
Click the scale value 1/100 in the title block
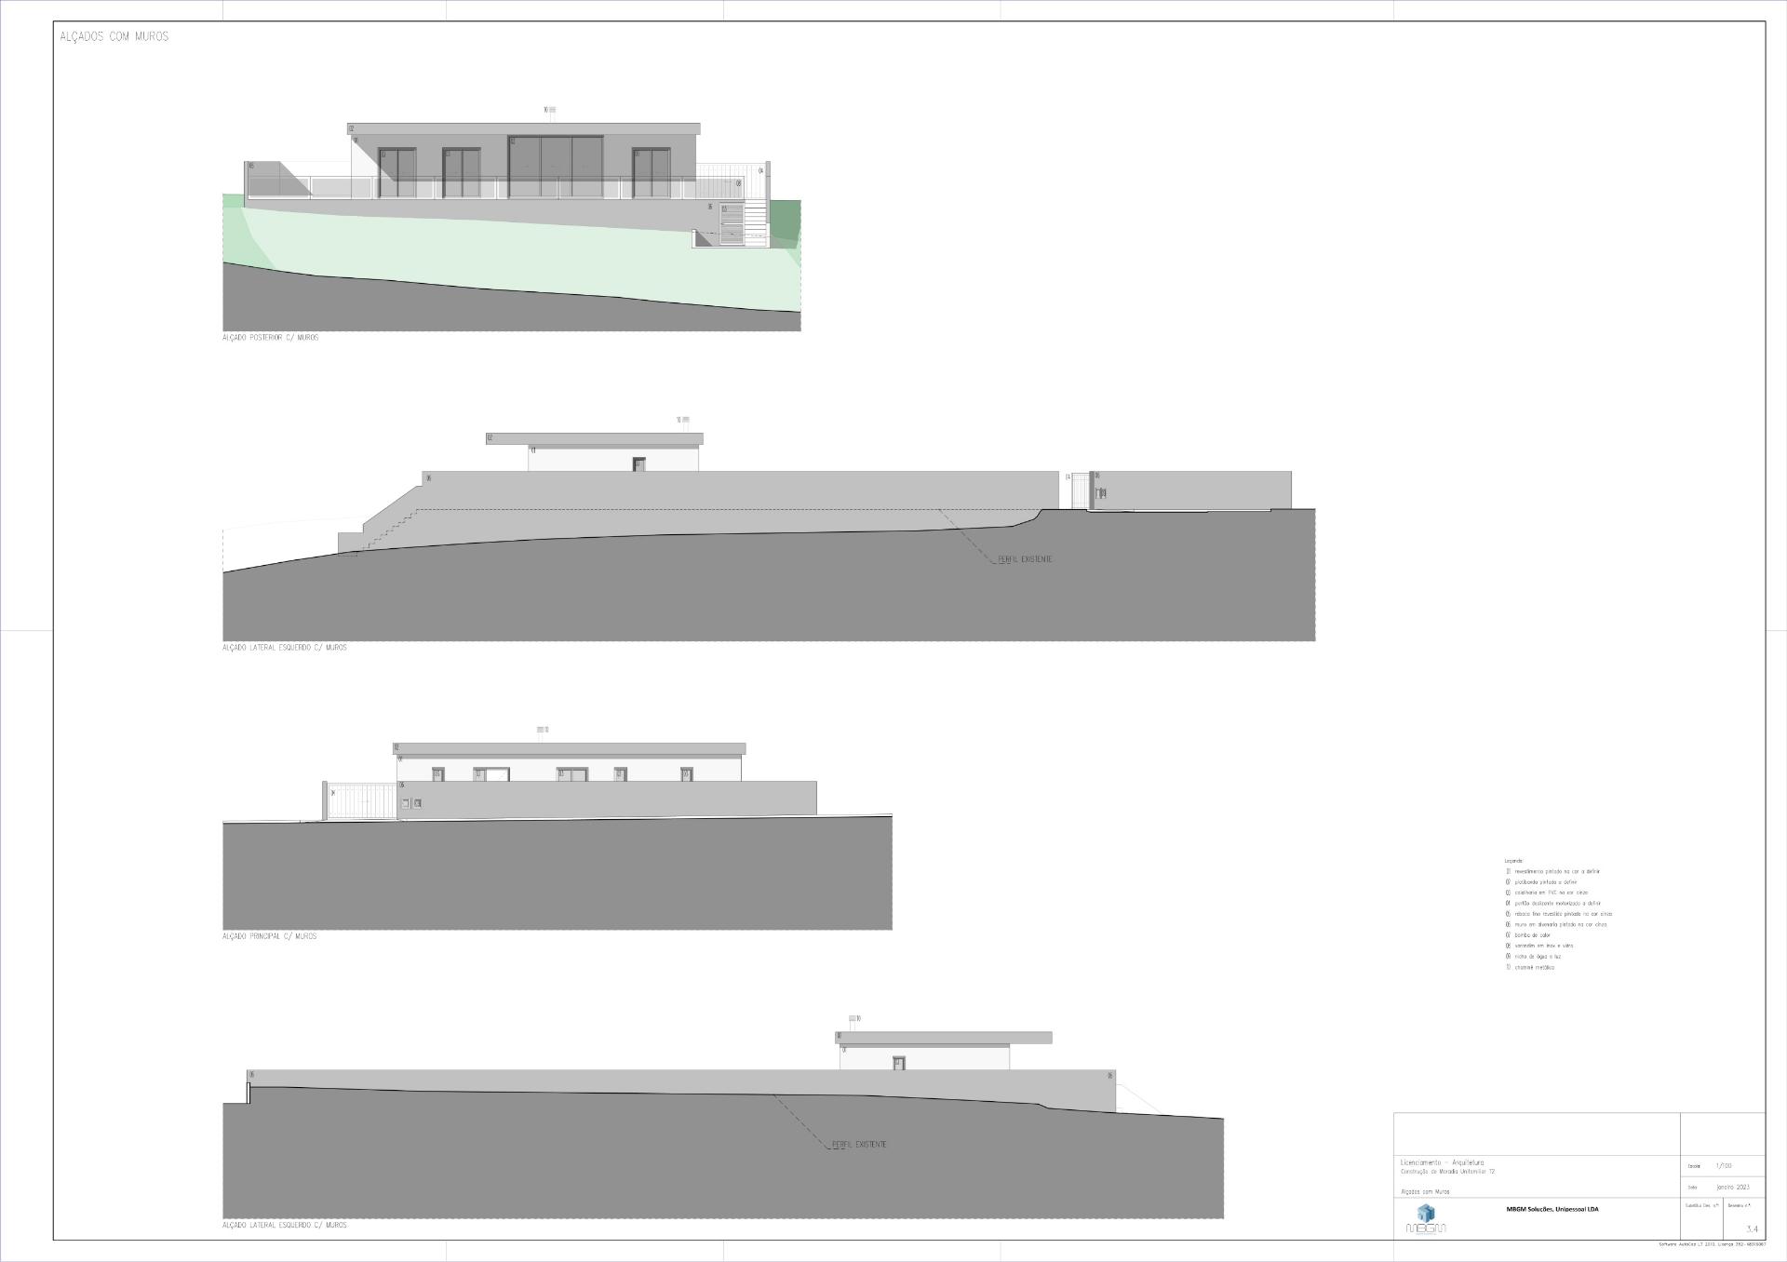(1724, 1166)
